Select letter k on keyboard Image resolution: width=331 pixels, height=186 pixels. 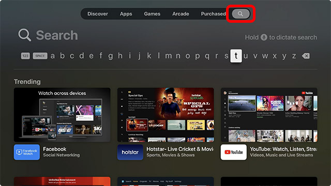click(149, 56)
